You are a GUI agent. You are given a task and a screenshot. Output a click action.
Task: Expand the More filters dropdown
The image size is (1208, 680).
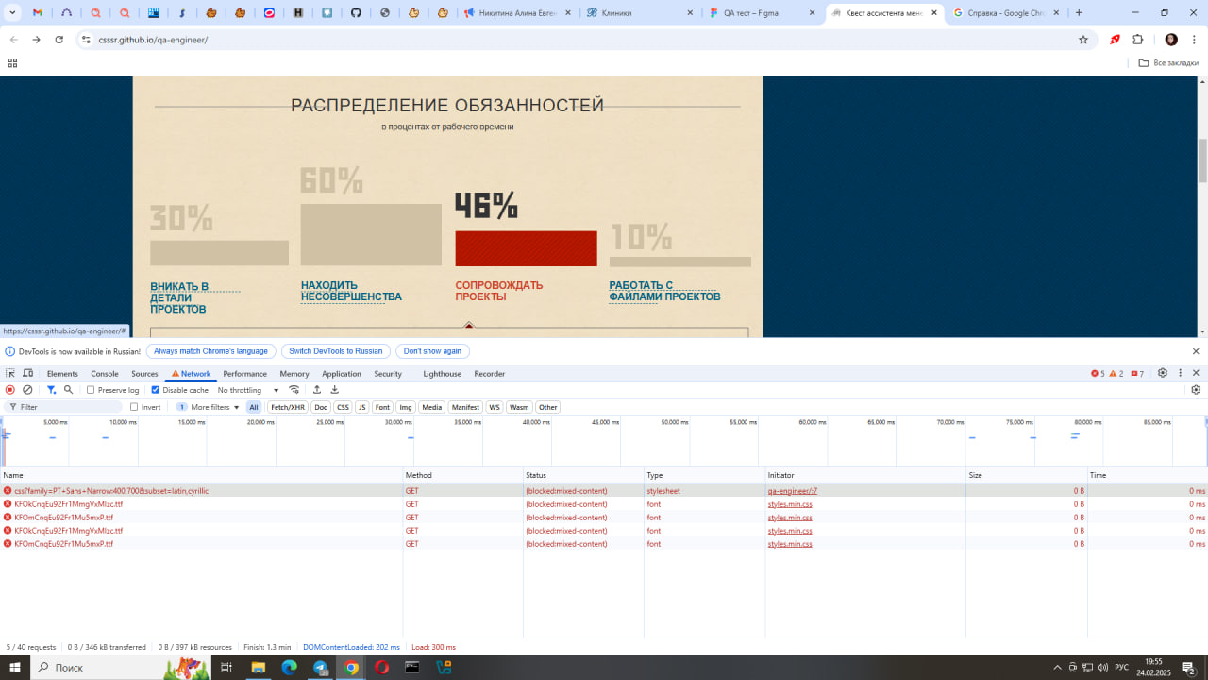(214, 407)
